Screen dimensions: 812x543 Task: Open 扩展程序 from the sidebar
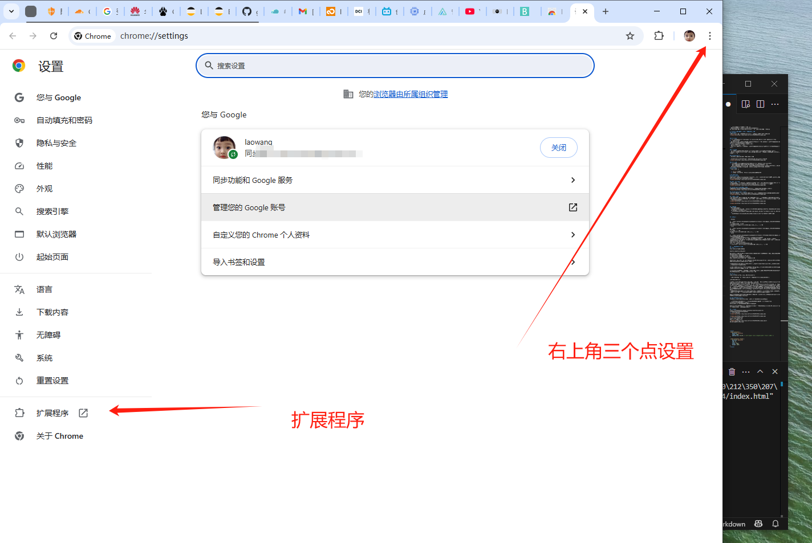pos(52,413)
